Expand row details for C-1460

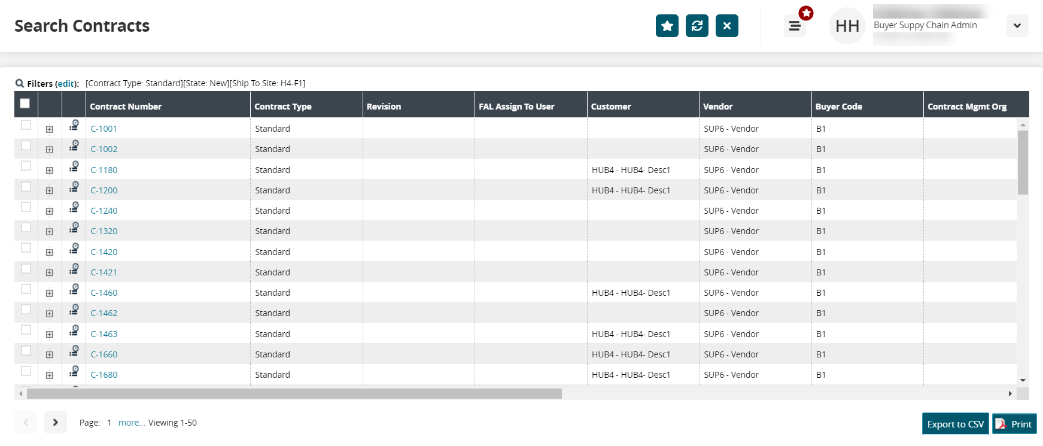50,293
